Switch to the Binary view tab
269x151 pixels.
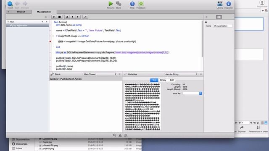(163, 80)
